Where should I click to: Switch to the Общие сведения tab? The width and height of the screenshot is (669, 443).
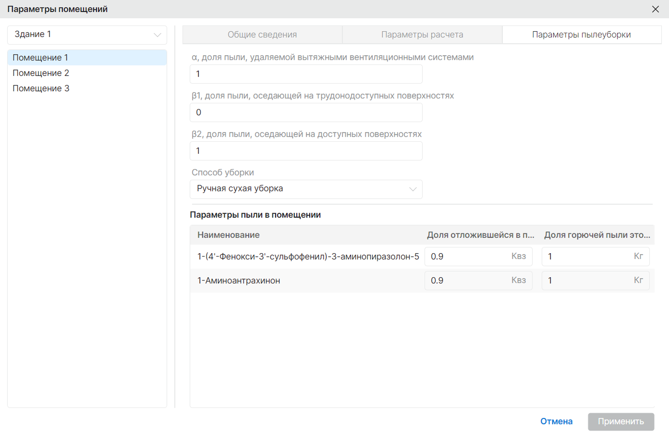coord(262,35)
